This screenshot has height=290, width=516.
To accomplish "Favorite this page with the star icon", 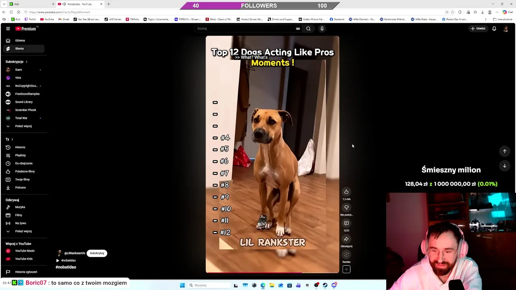I will 453,12.
